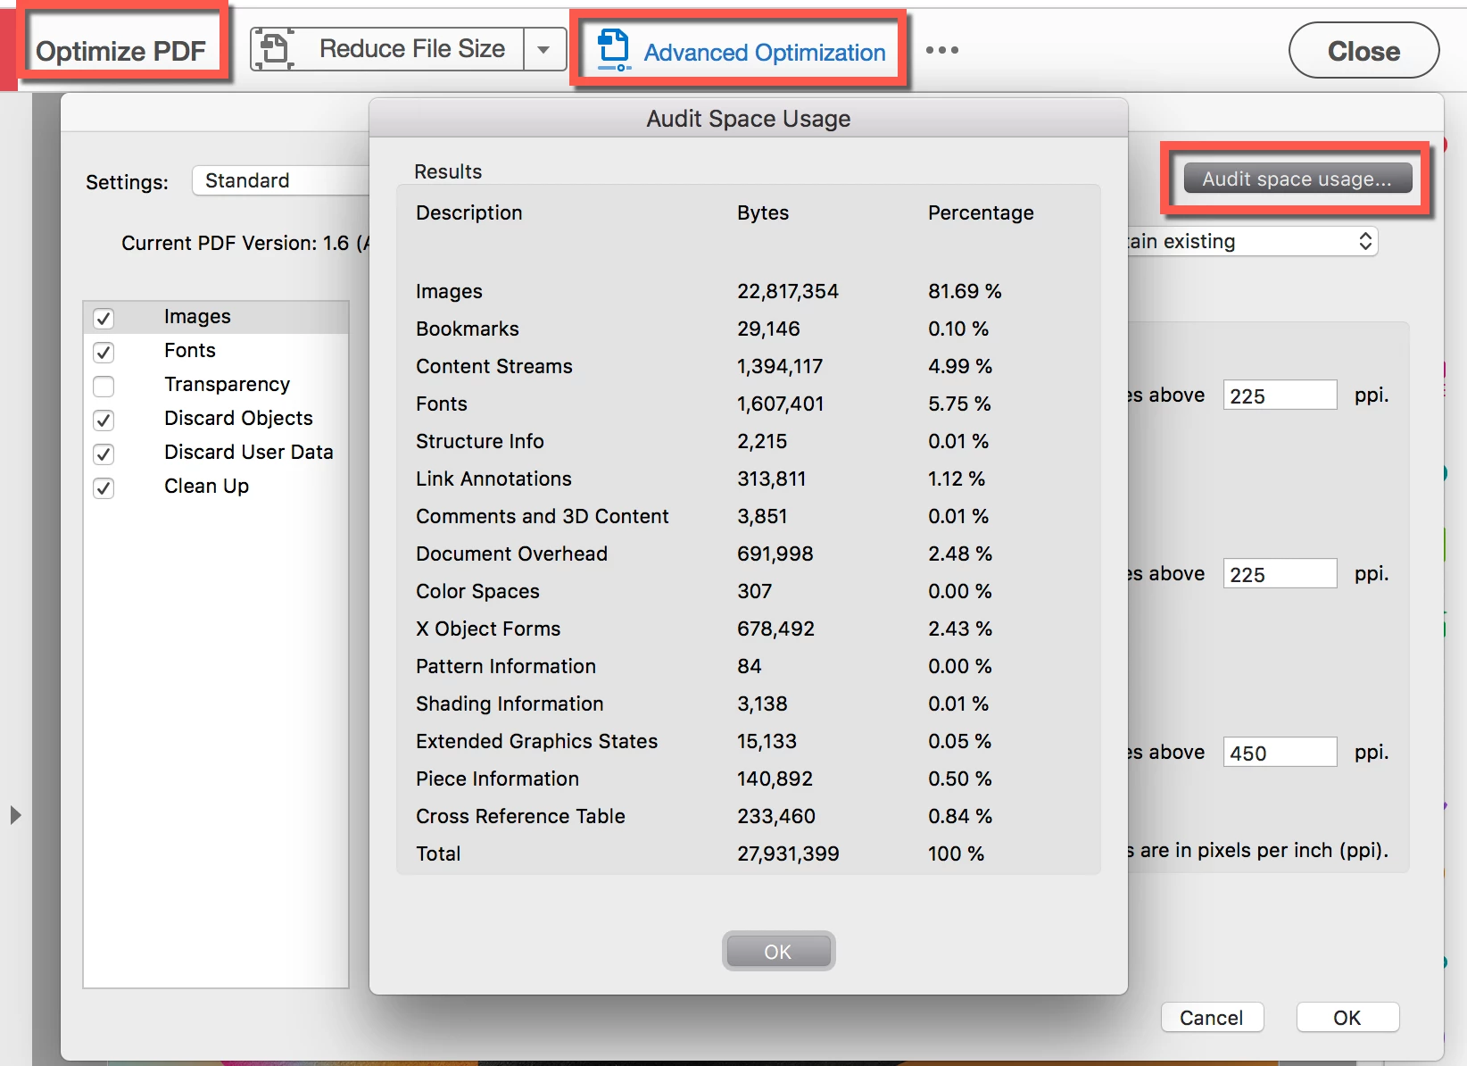Click the Advanced Optimization icon
Viewport: 1467px width, 1066px height.
pyautogui.click(x=614, y=50)
